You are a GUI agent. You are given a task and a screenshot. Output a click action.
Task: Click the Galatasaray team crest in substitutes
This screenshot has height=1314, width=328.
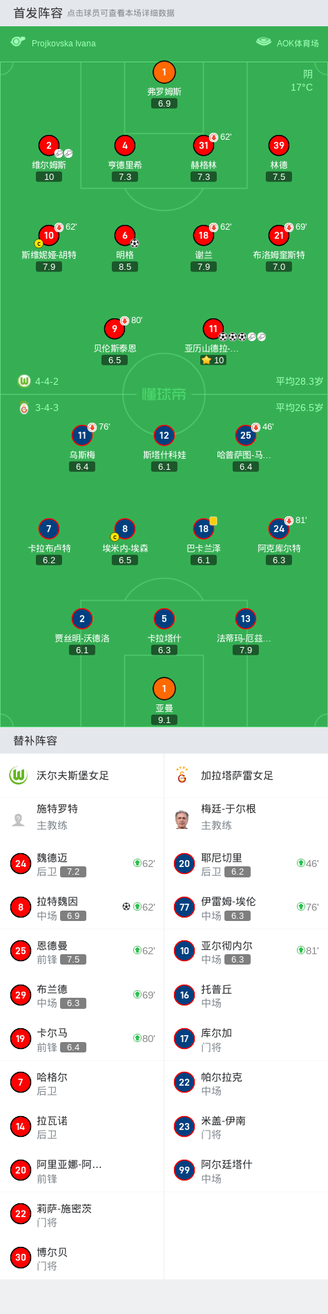tap(182, 775)
